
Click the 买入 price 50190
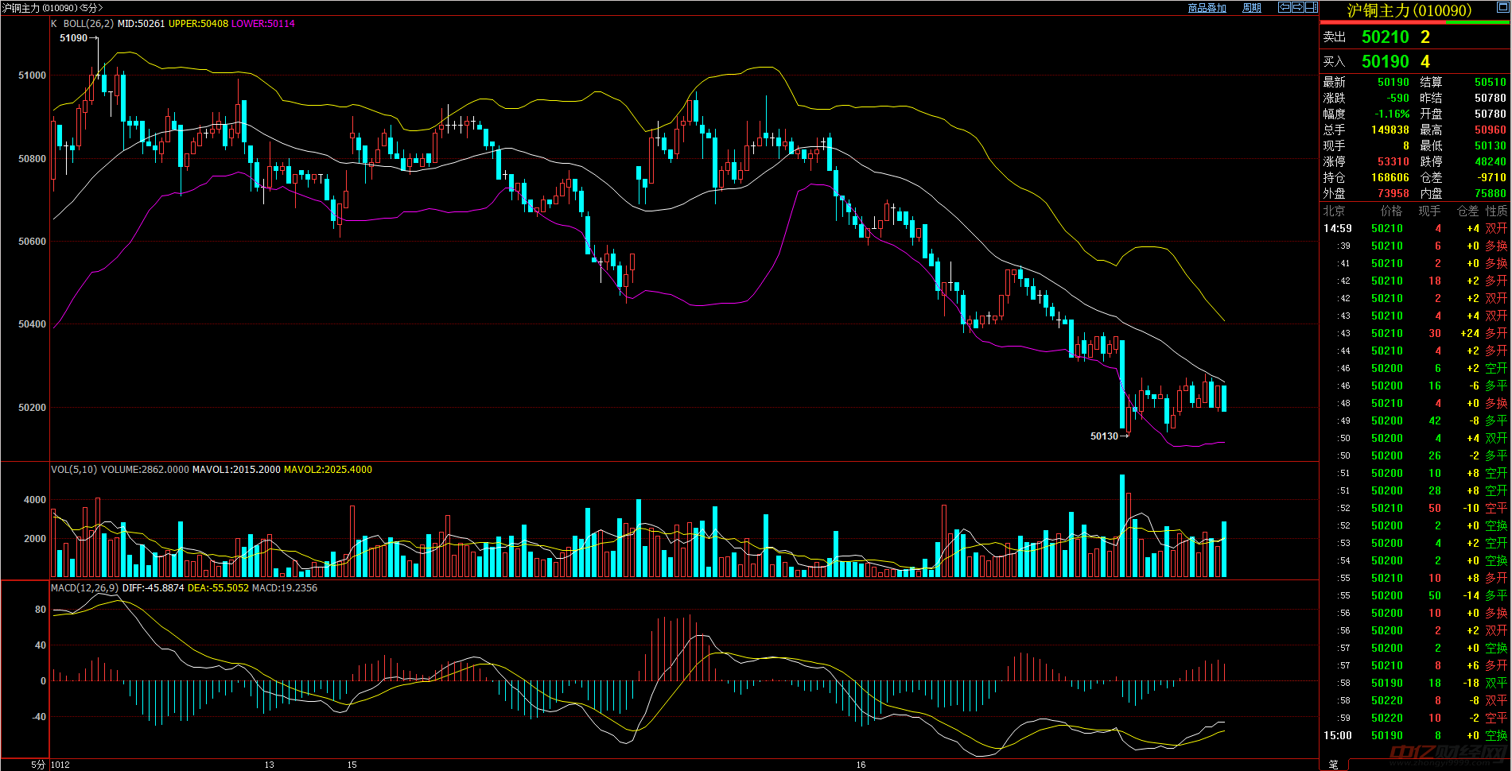coord(1385,62)
